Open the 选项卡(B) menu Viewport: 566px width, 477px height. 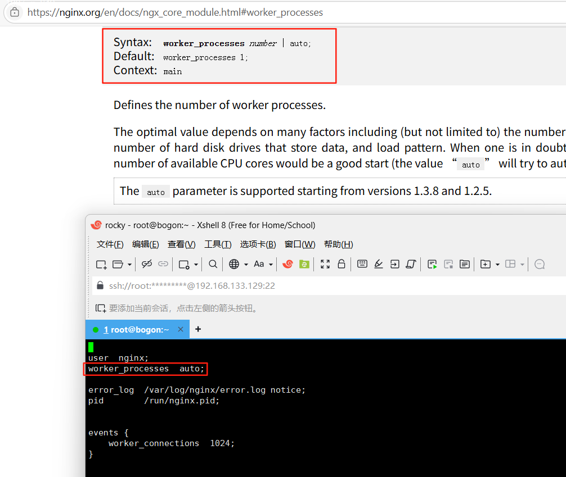(258, 244)
